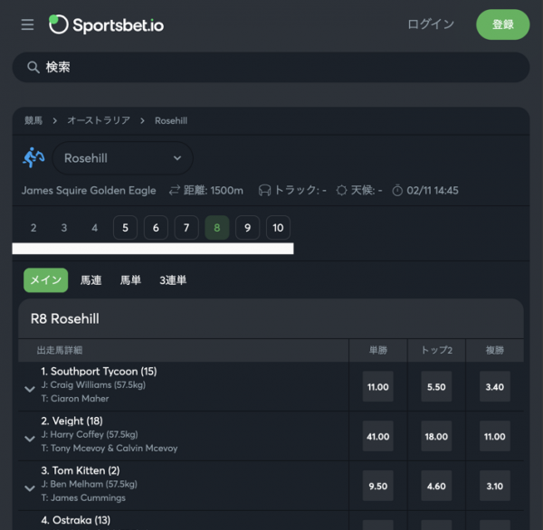This screenshot has width=543, height=530.
Task: Expand Veight runner details
Action: (30, 439)
